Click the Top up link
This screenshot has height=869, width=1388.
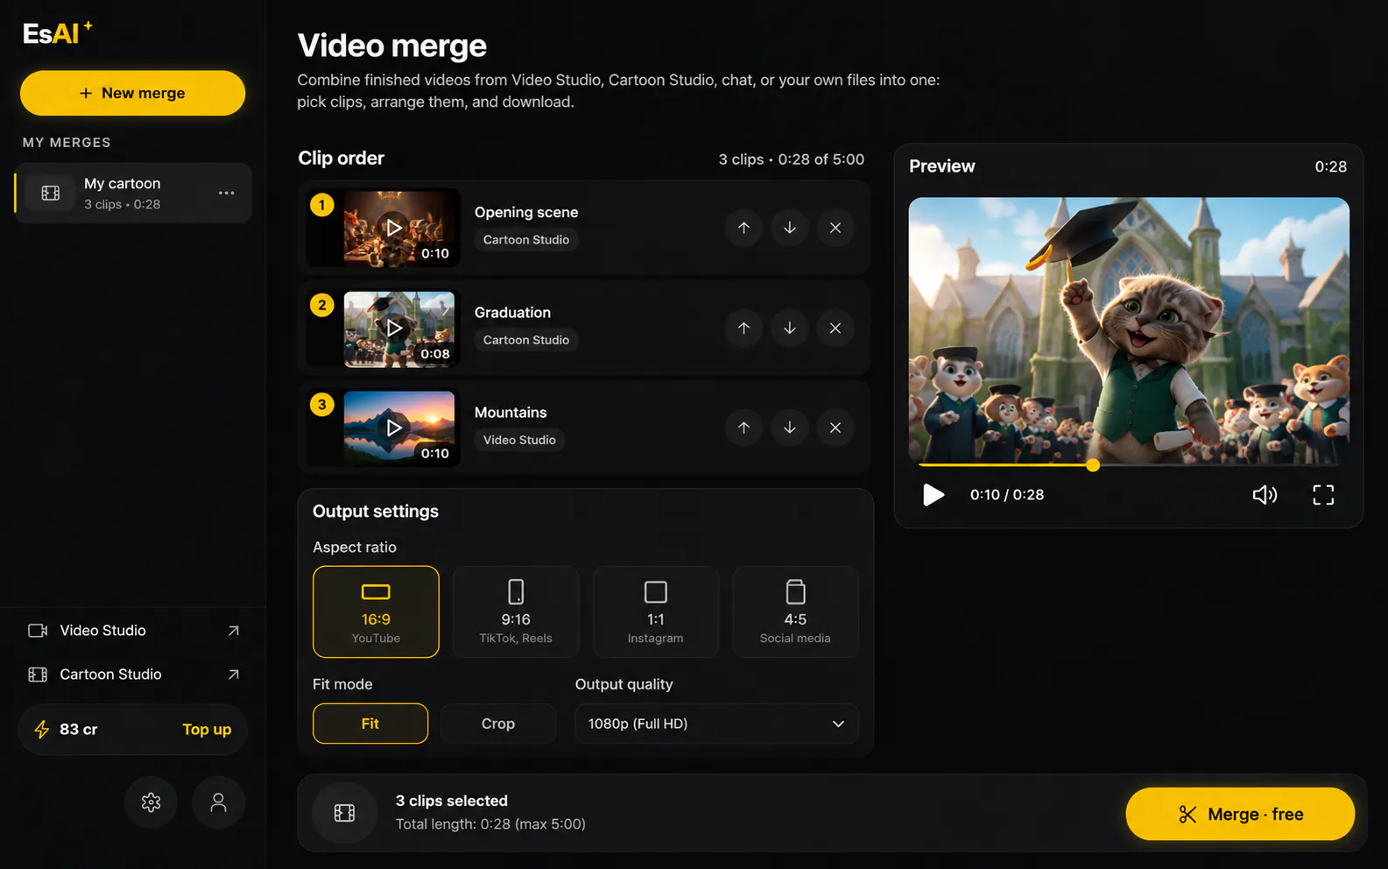(207, 730)
